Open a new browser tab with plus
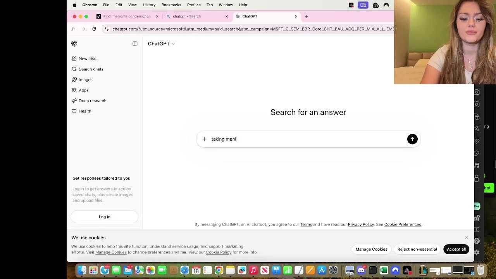This screenshot has height=279, width=496. [x=307, y=16]
